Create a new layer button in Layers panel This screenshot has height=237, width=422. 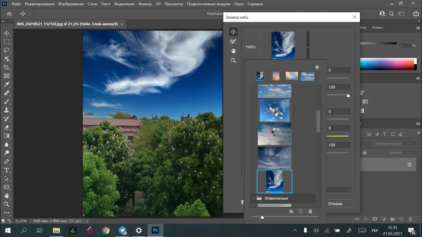pos(401,219)
